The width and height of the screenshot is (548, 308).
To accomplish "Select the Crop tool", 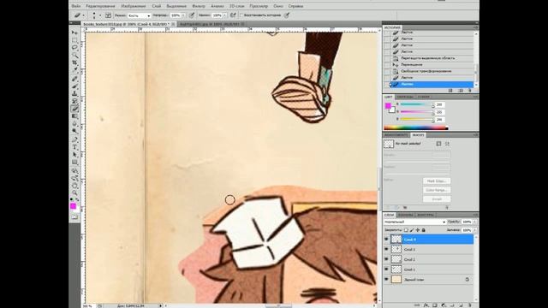I will pyautogui.click(x=74, y=63).
